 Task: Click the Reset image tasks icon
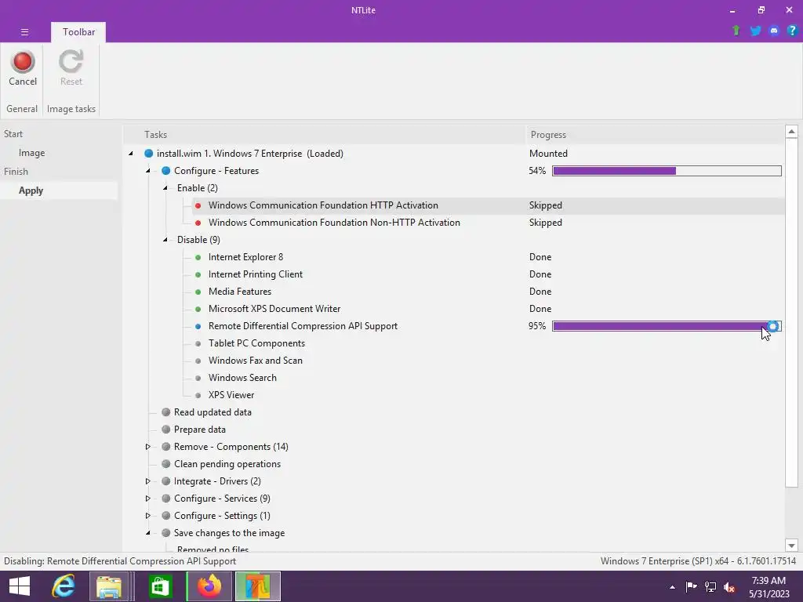tap(71, 68)
